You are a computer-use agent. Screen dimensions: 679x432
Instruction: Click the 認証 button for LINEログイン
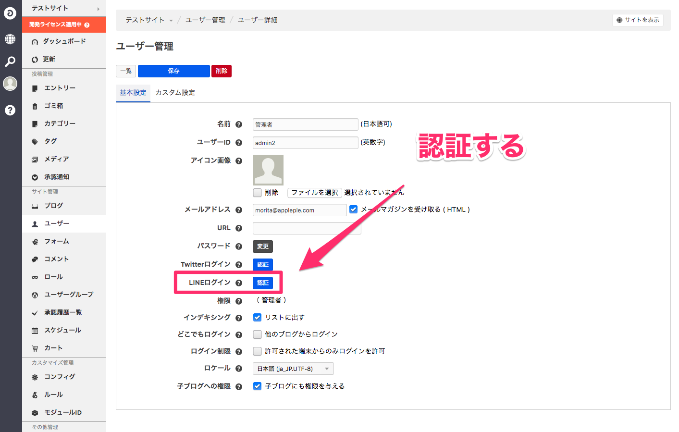(x=263, y=283)
